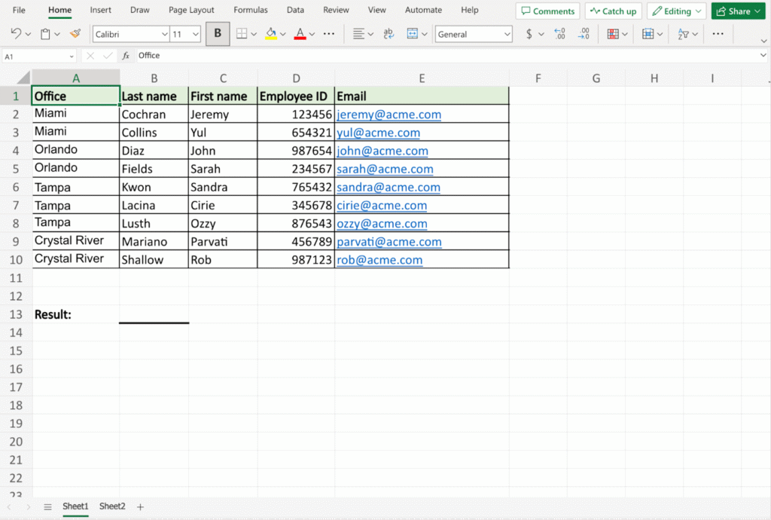The image size is (771, 520).
Task: Add a new sheet with plus icon
Action: tap(140, 506)
